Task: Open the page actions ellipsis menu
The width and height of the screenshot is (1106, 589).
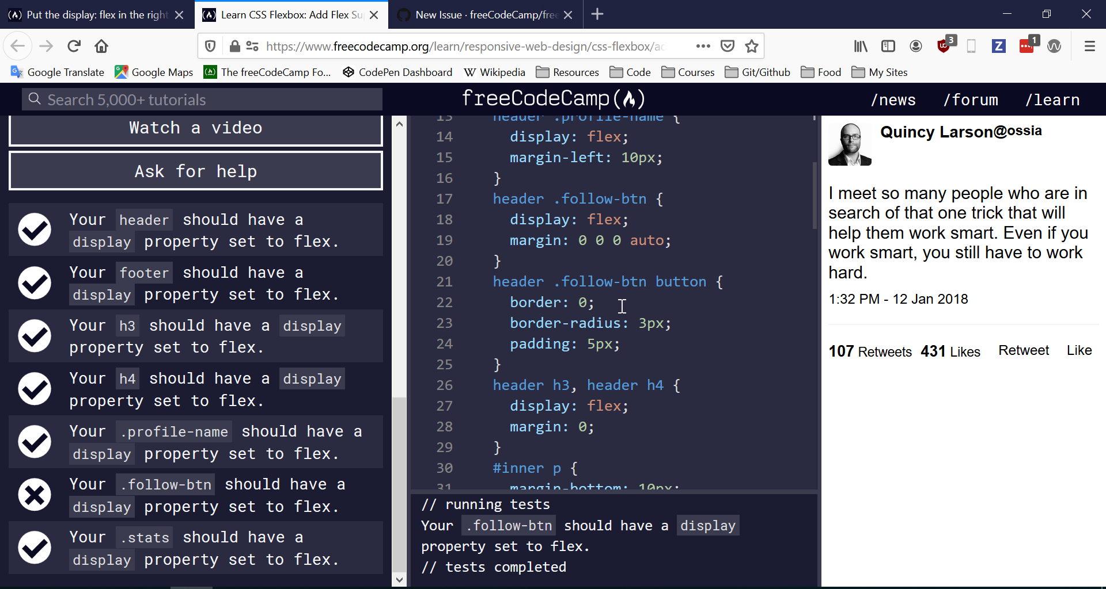Action: point(703,46)
